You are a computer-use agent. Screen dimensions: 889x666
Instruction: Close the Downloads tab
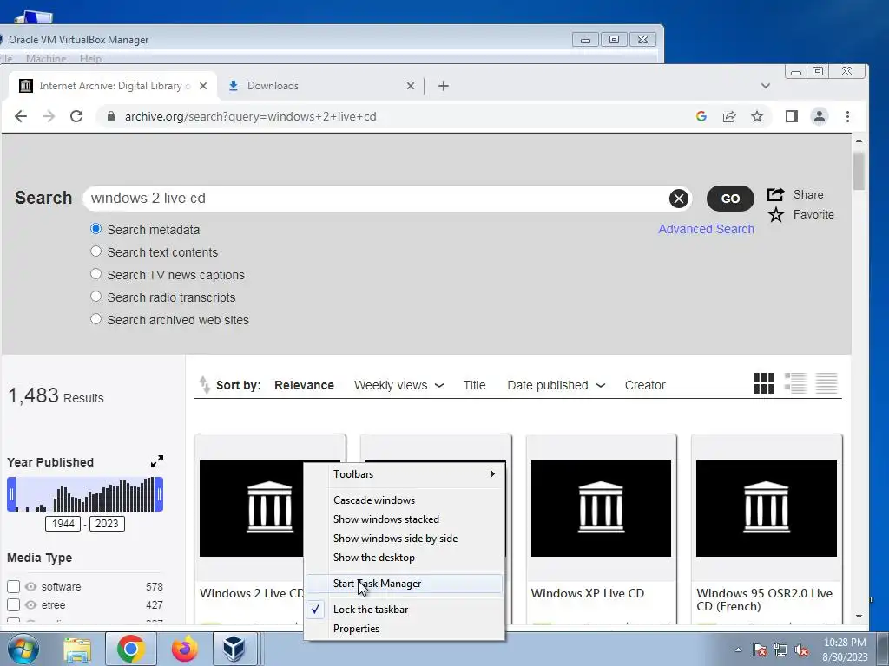coord(411,86)
